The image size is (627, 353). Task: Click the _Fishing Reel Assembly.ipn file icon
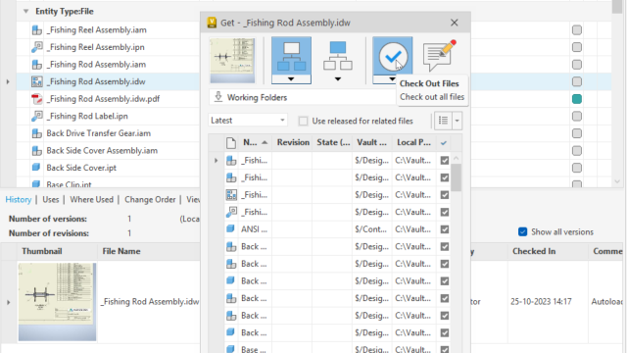point(37,47)
